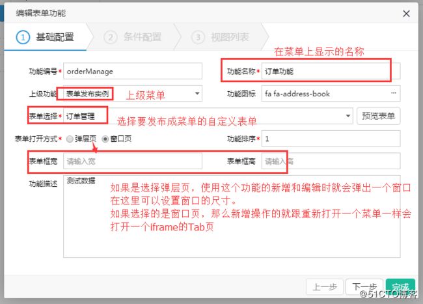Click step 2 circle icon 条件配置
The width and height of the screenshot is (423, 304).
(111, 37)
